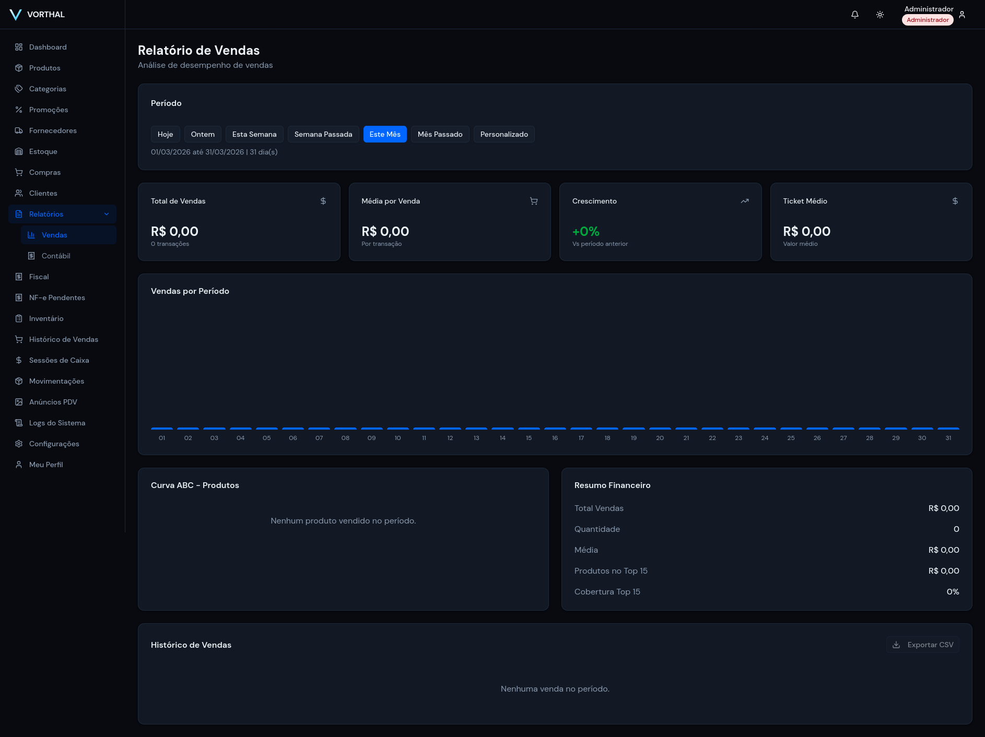Switch period to Mês Passado
The image size is (985, 737).
(x=440, y=134)
